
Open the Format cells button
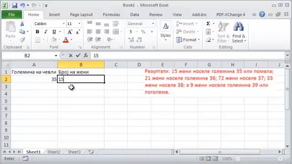click(188, 40)
